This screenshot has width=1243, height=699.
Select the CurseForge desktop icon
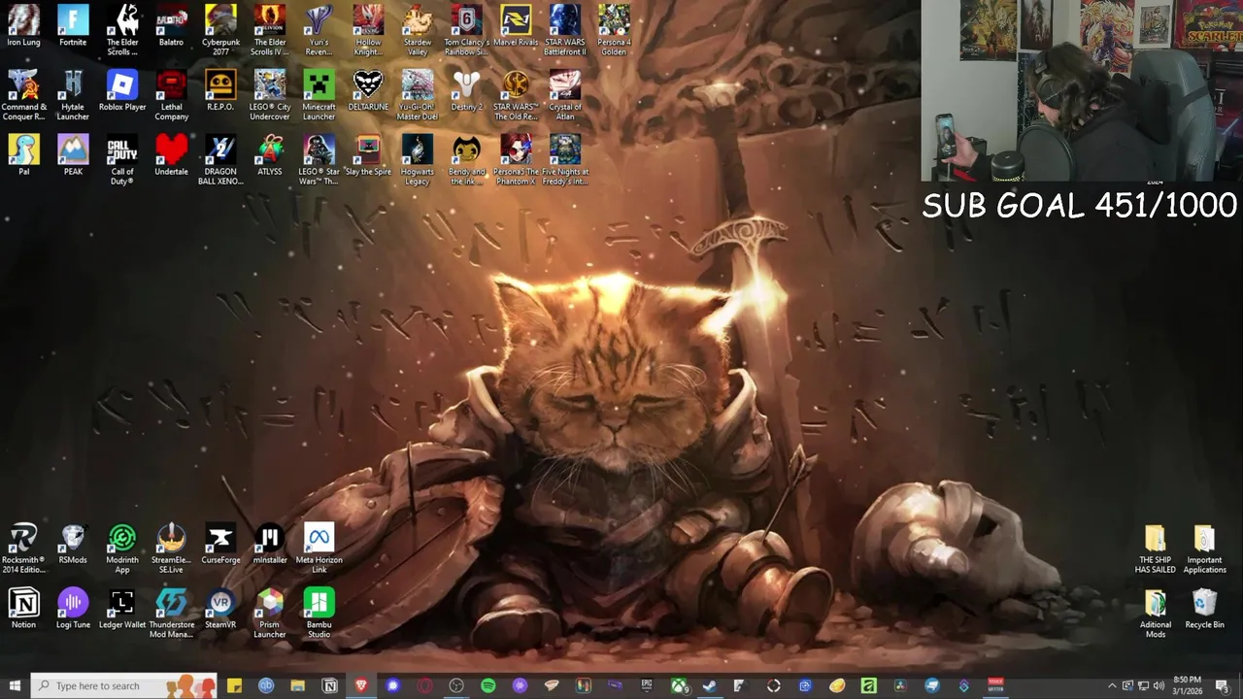coord(220,544)
